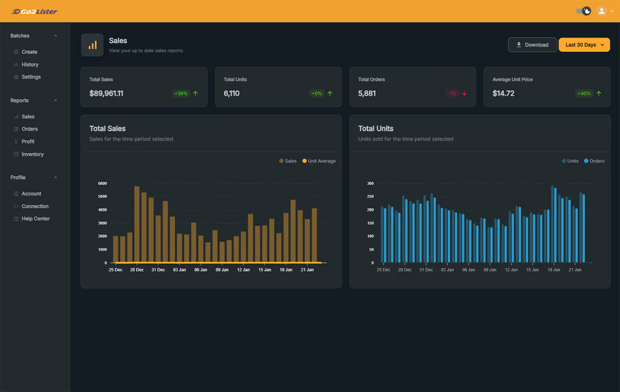
Task: Open the Account menu item
Action: tap(31, 194)
